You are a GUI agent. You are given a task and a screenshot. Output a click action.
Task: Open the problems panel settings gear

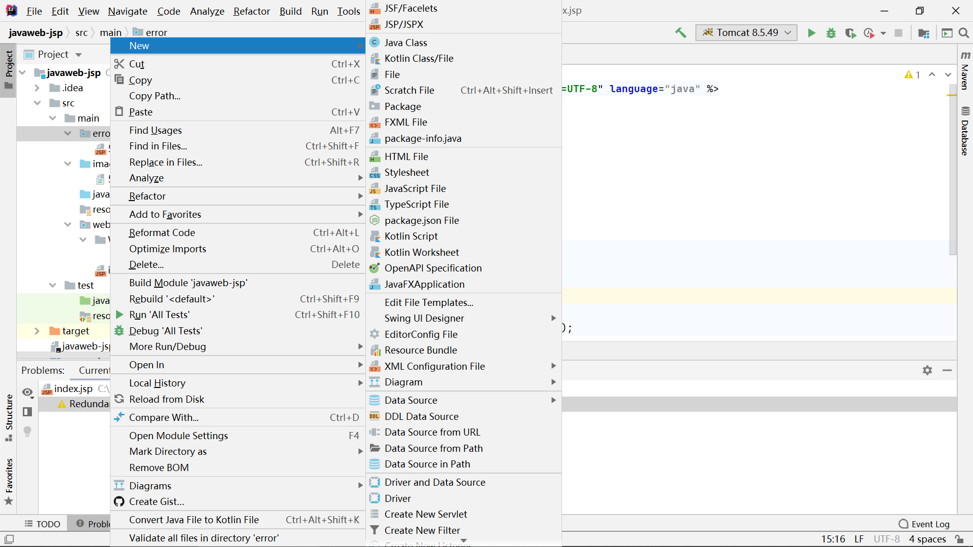927,370
